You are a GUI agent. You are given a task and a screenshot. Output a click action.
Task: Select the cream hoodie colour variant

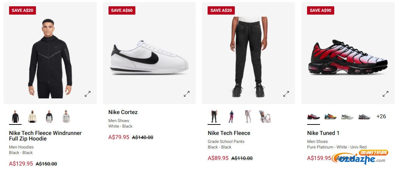[32, 117]
